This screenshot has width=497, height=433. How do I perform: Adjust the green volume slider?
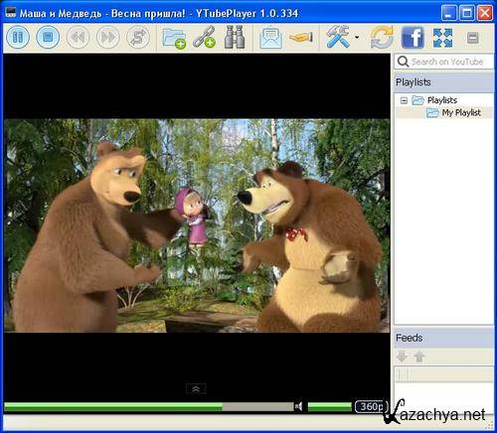coord(330,407)
